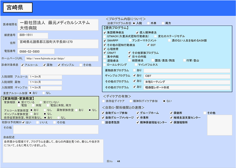The height and width of the screenshot is (168, 236).
Task: Check the 運動療法 checkbox
Action: (105, 61)
